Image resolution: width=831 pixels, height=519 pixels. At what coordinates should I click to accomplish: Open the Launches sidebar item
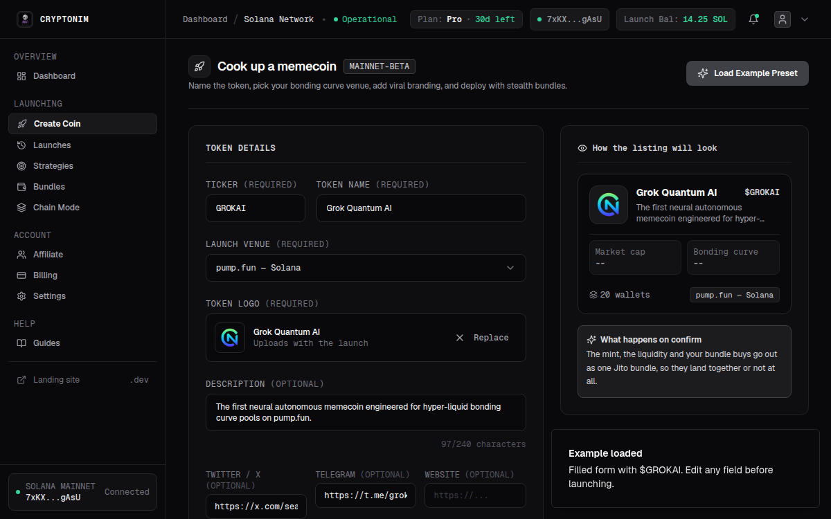coord(82,145)
